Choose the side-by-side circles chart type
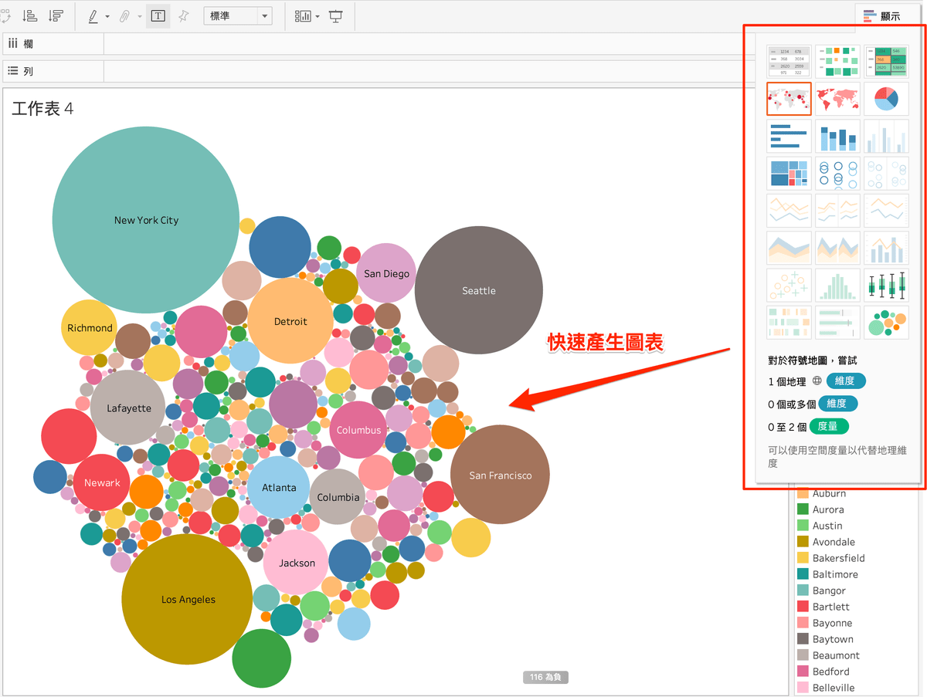This screenshot has width=927, height=697. pos(886,174)
